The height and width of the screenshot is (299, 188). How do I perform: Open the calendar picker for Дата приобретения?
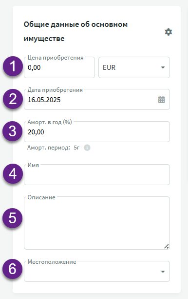[x=161, y=100]
